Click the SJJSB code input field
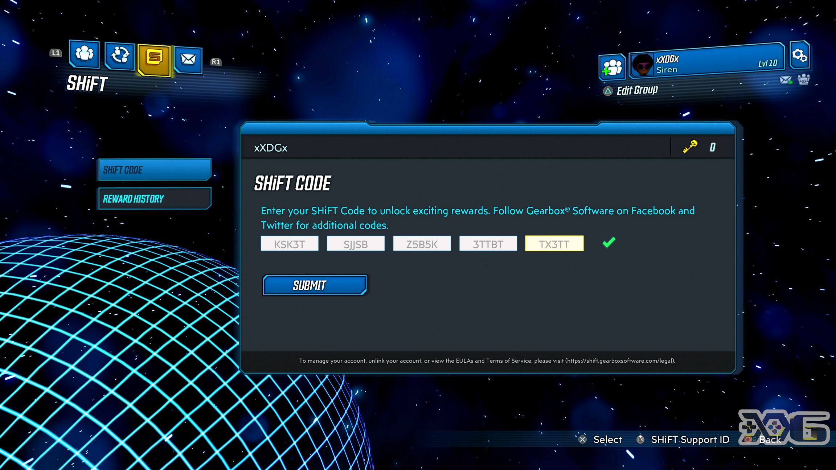This screenshot has height=470, width=836. (356, 244)
